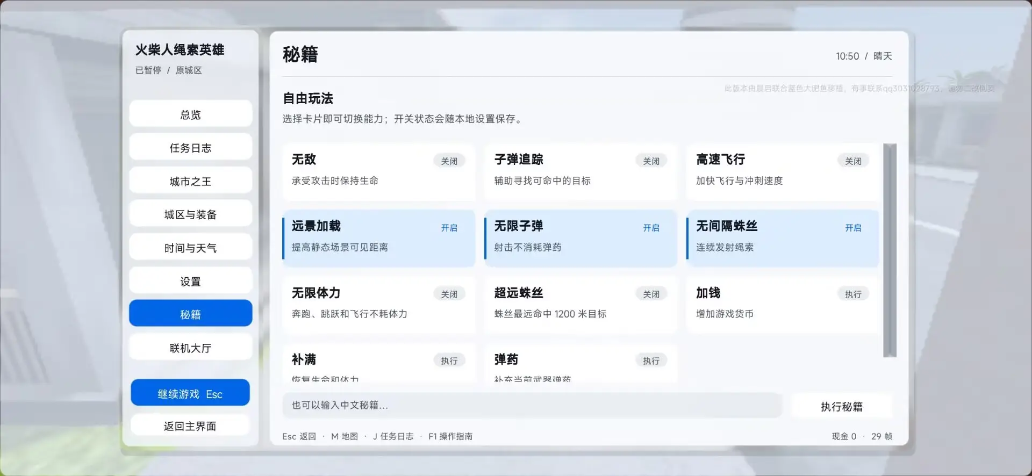This screenshot has height=476, width=1032.
Task: Click the 10:50 / 晴天 time display
Action: coord(864,56)
